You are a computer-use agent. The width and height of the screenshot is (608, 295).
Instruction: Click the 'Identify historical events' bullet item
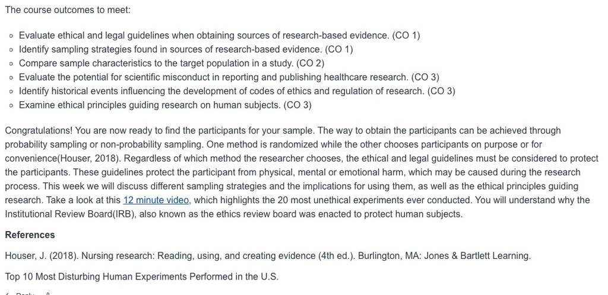pos(237,91)
